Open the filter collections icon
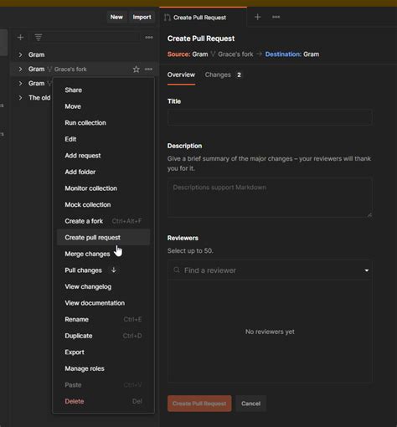The width and height of the screenshot is (397, 427). tap(39, 37)
